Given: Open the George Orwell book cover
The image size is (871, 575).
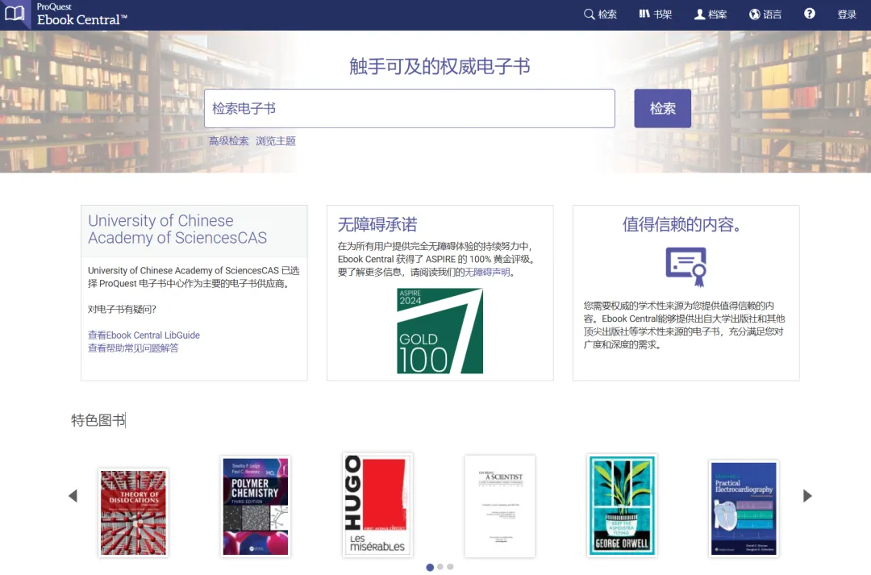Looking at the screenshot, I should [x=622, y=506].
